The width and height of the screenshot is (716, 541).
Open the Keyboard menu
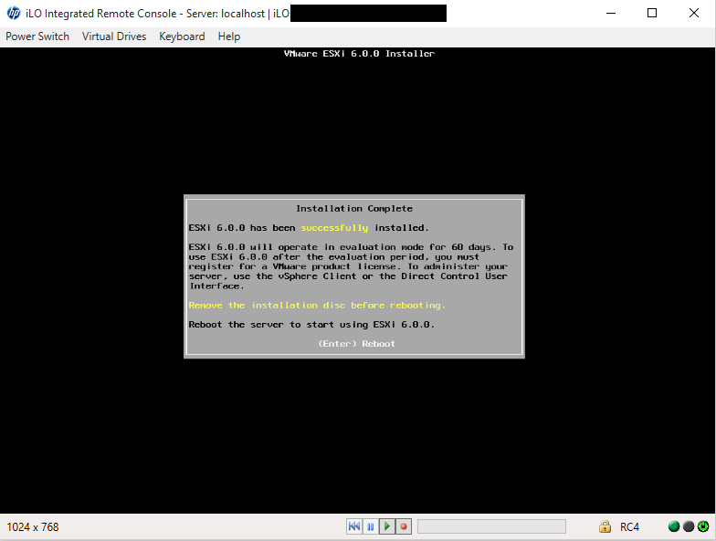point(182,36)
